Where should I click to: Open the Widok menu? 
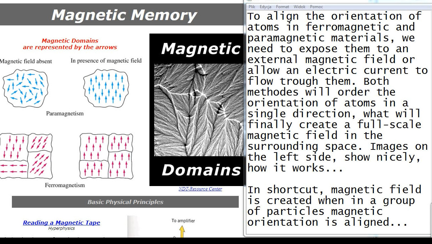coord(299,7)
